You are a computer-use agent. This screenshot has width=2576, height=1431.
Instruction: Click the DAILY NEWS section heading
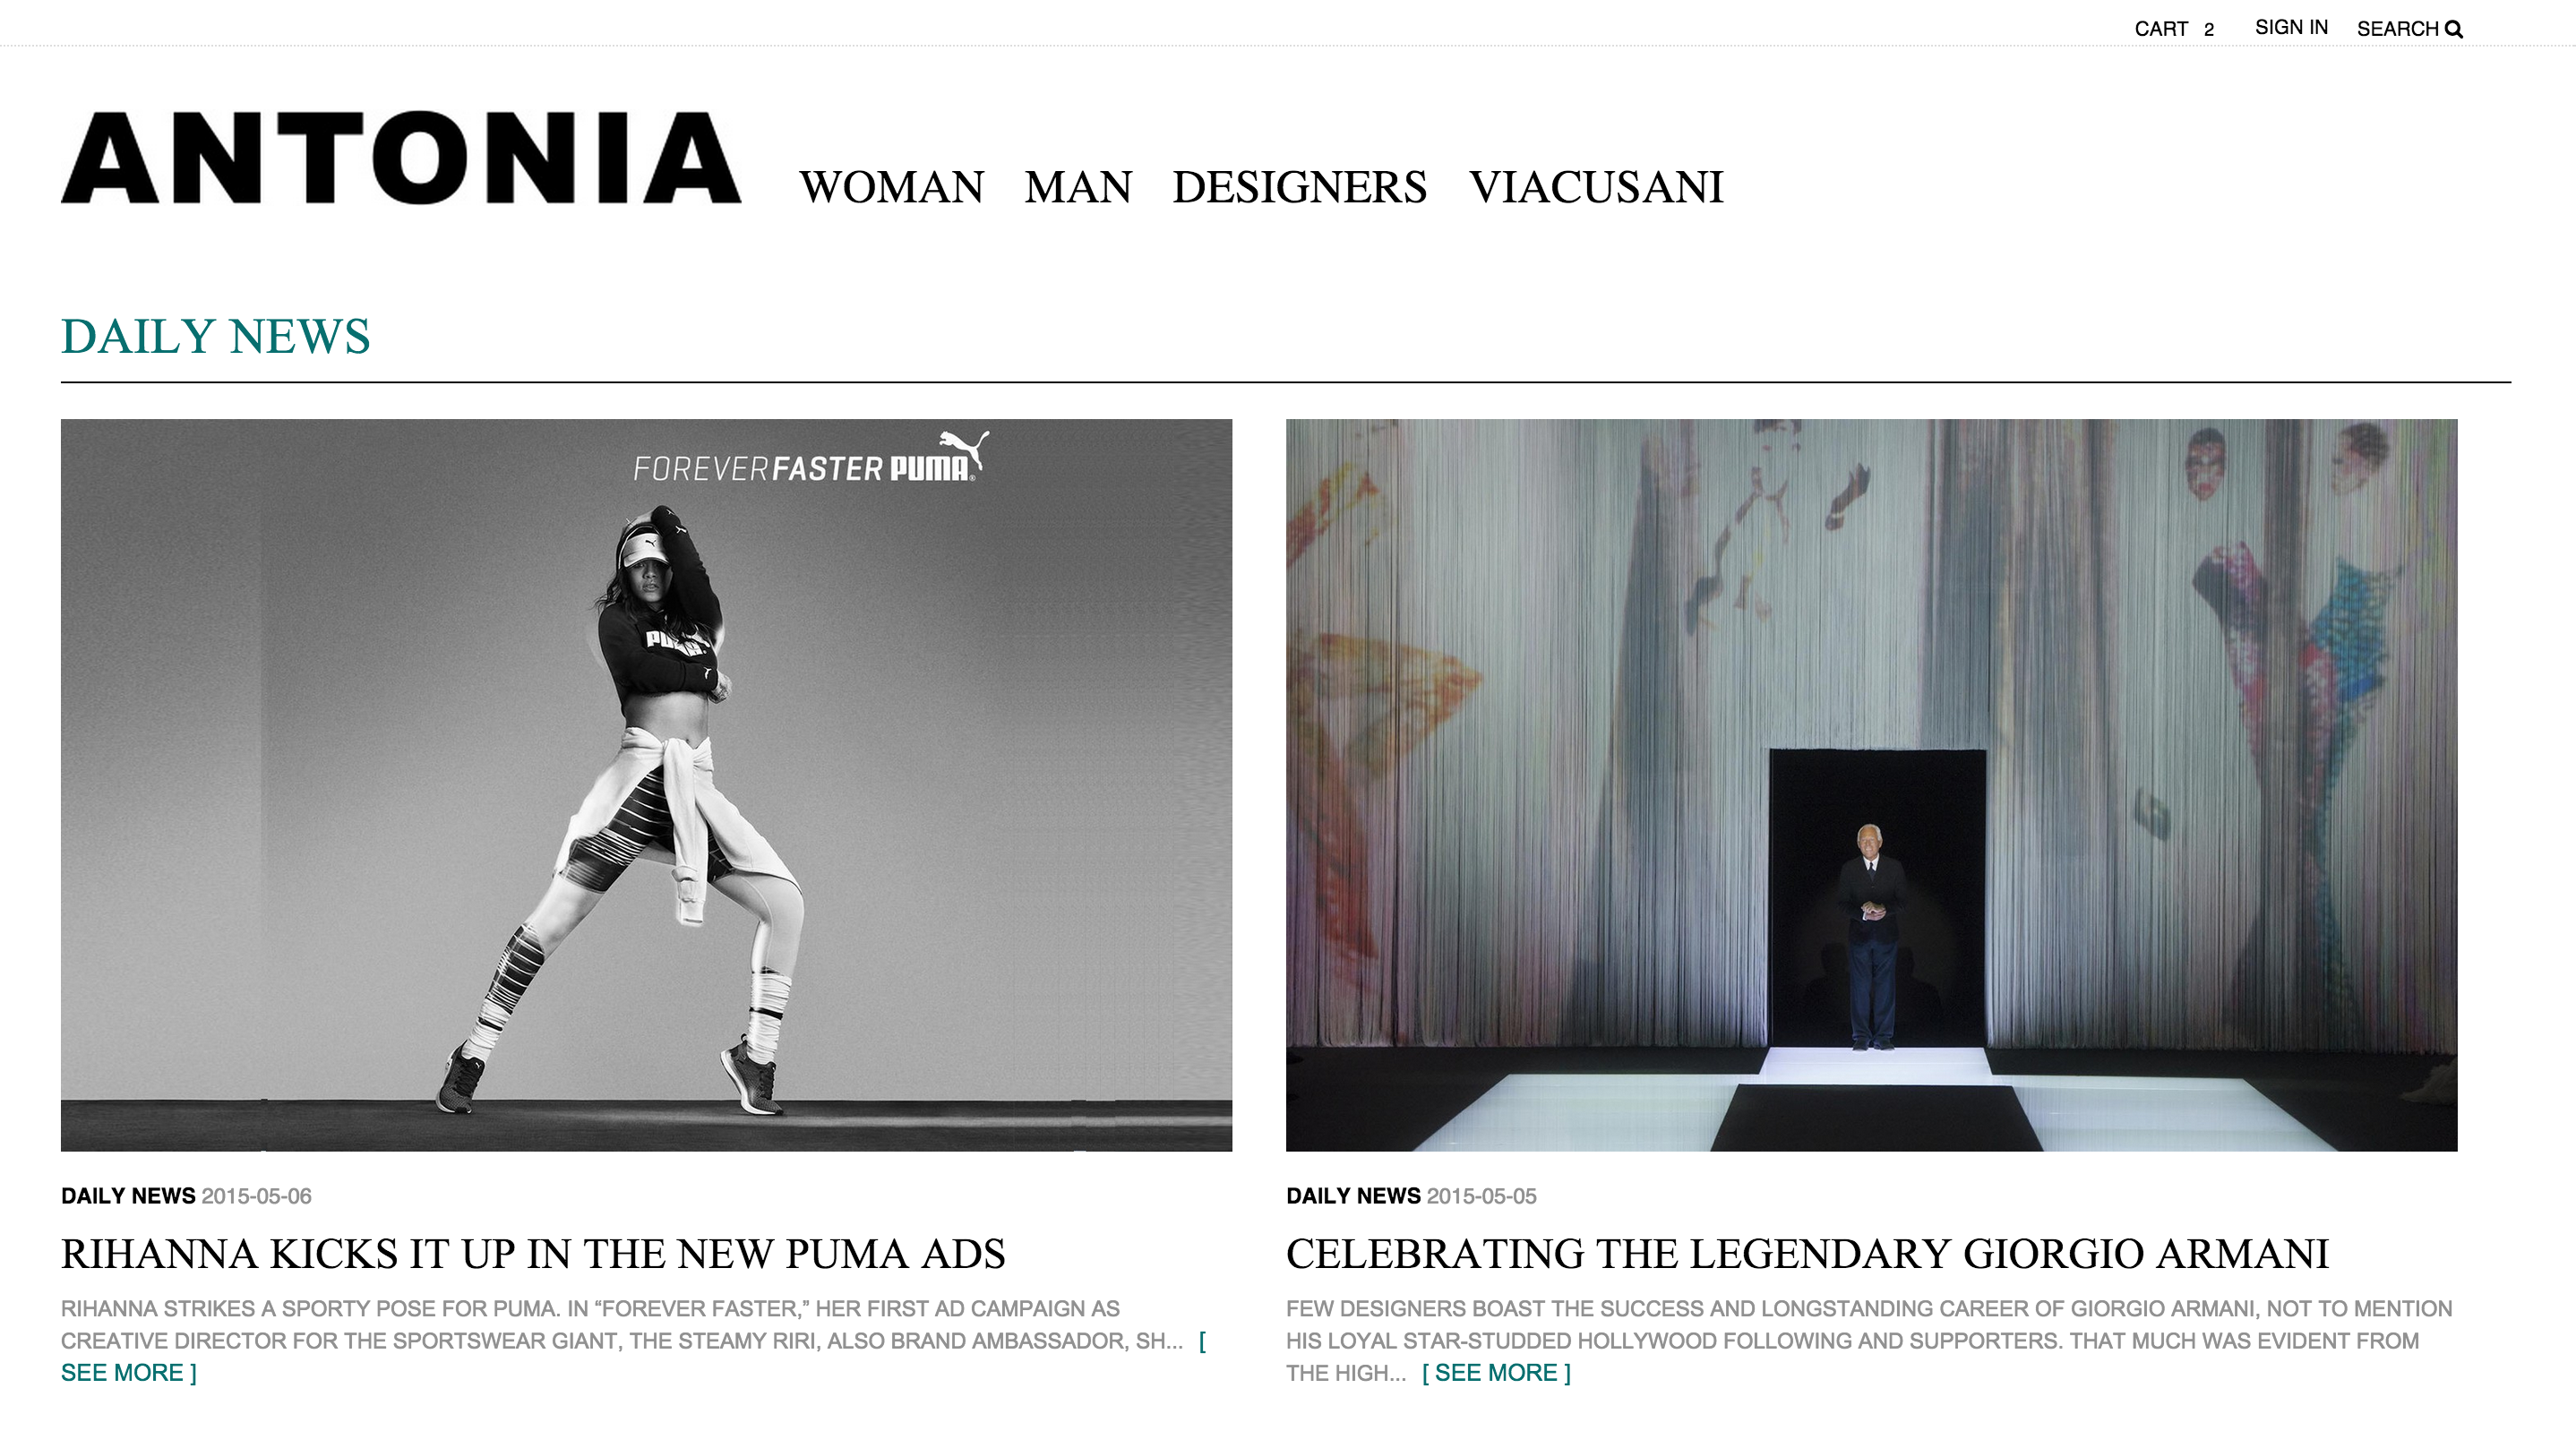[216, 336]
